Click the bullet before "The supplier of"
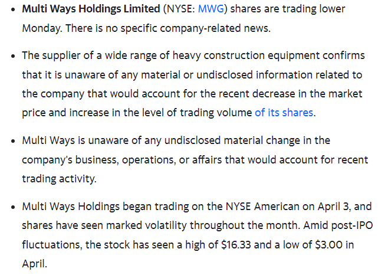The height and width of the screenshot is (275, 388). click(13, 56)
